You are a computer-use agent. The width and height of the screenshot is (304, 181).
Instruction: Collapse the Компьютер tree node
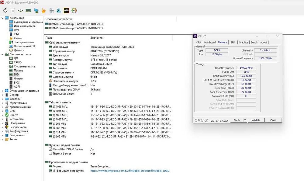2,18
